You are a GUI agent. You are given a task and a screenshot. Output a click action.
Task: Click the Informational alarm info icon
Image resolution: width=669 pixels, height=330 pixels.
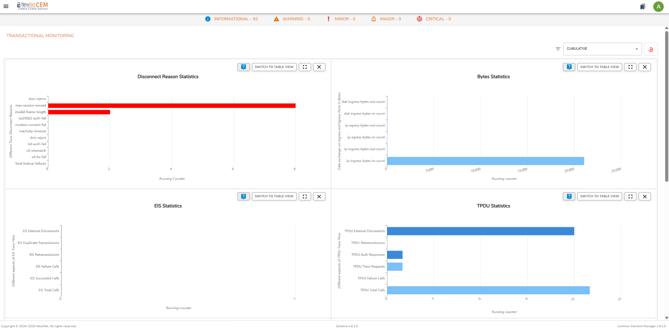[208, 19]
